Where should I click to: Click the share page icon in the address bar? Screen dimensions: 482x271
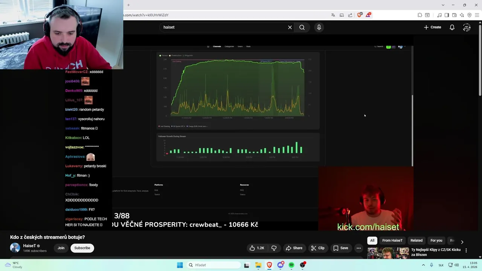click(x=350, y=15)
